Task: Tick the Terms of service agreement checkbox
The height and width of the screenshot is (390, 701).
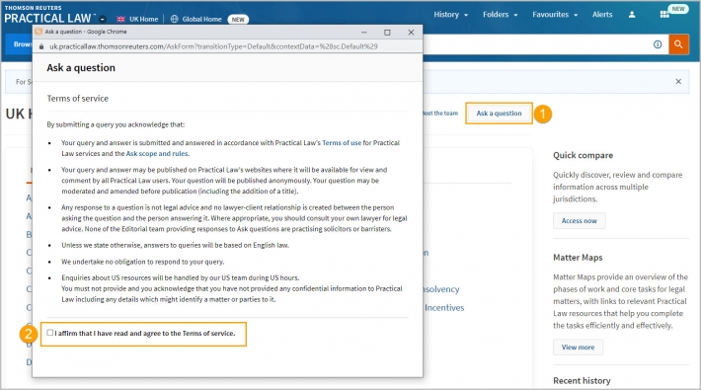Action: tap(49, 333)
